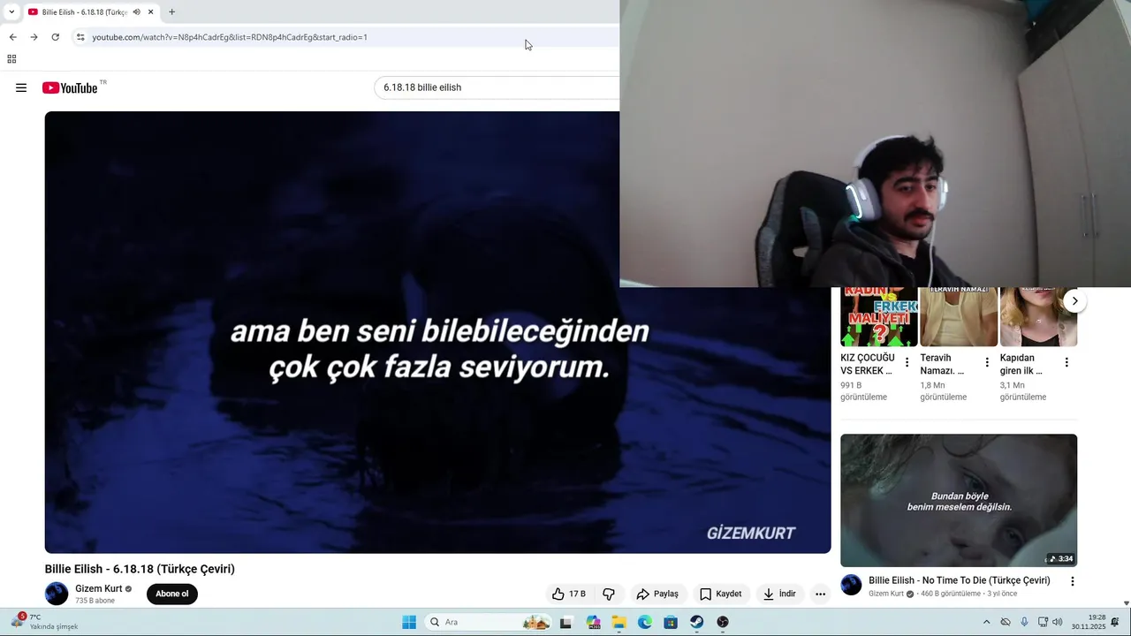Open the Kapıdan giren ilk short thumbnail
This screenshot has height=636, width=1131.
1038,316
